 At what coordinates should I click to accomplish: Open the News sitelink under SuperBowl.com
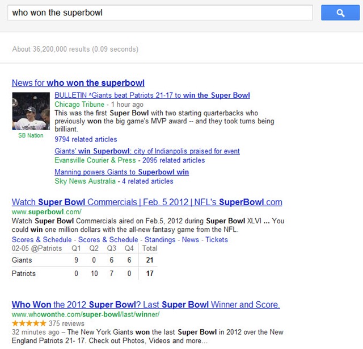pos(191,240)
